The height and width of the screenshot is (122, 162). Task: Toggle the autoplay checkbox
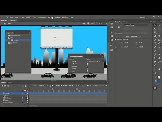[87, 64]
